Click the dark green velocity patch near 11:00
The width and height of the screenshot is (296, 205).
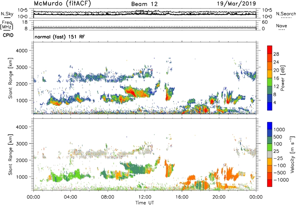coord(137,168)
